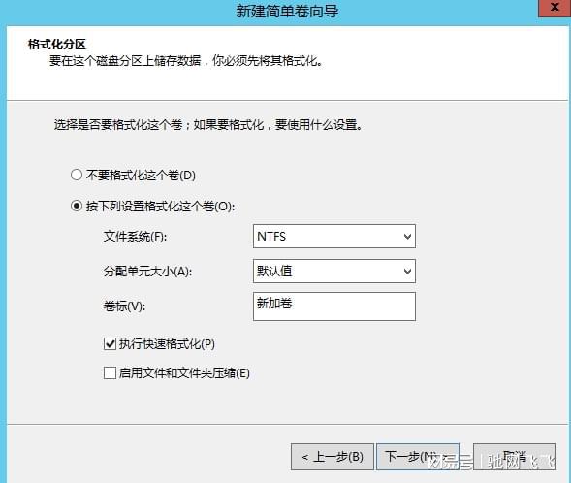Select 不要格式化这个卷 radio option
This screenshot has height=483, width=571.
click(77, 175)
